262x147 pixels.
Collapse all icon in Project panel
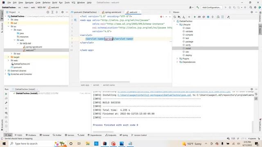[57, 12]
